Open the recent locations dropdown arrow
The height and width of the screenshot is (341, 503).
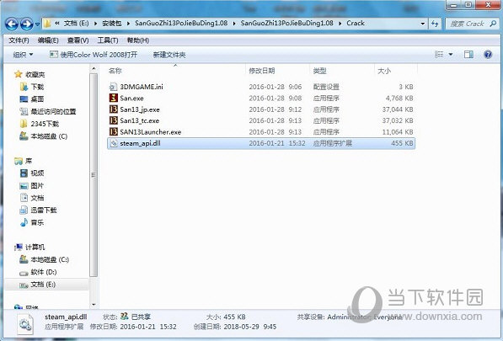37,24
